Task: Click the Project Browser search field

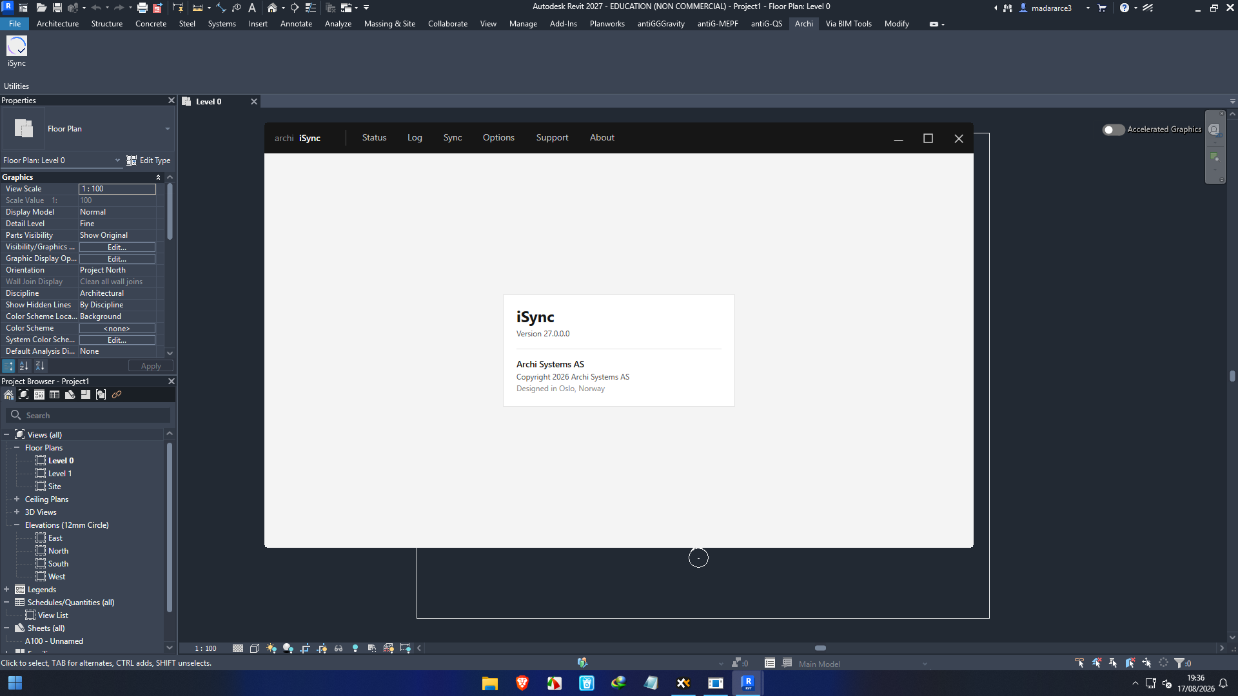Action: (88, 416)
